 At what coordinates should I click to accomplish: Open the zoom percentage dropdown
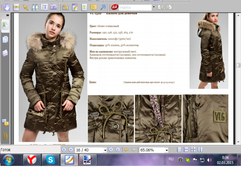tap(166, 150)
